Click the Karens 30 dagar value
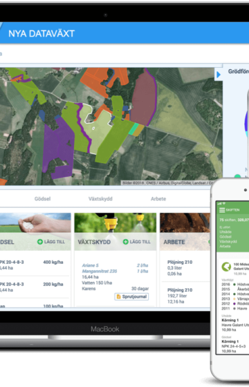 point(140,289)
